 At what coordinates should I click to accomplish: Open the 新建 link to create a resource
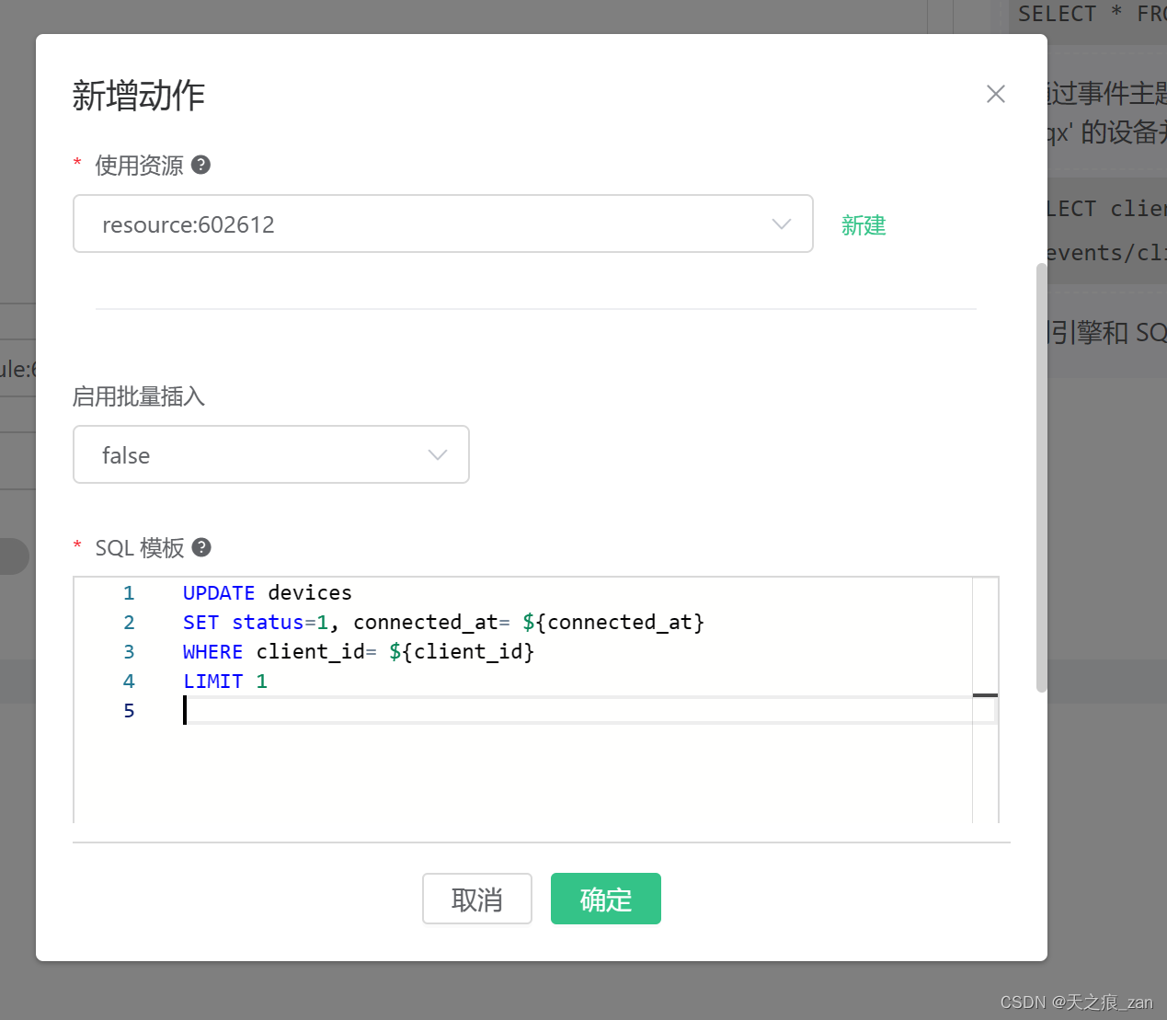tap(862, 225)
